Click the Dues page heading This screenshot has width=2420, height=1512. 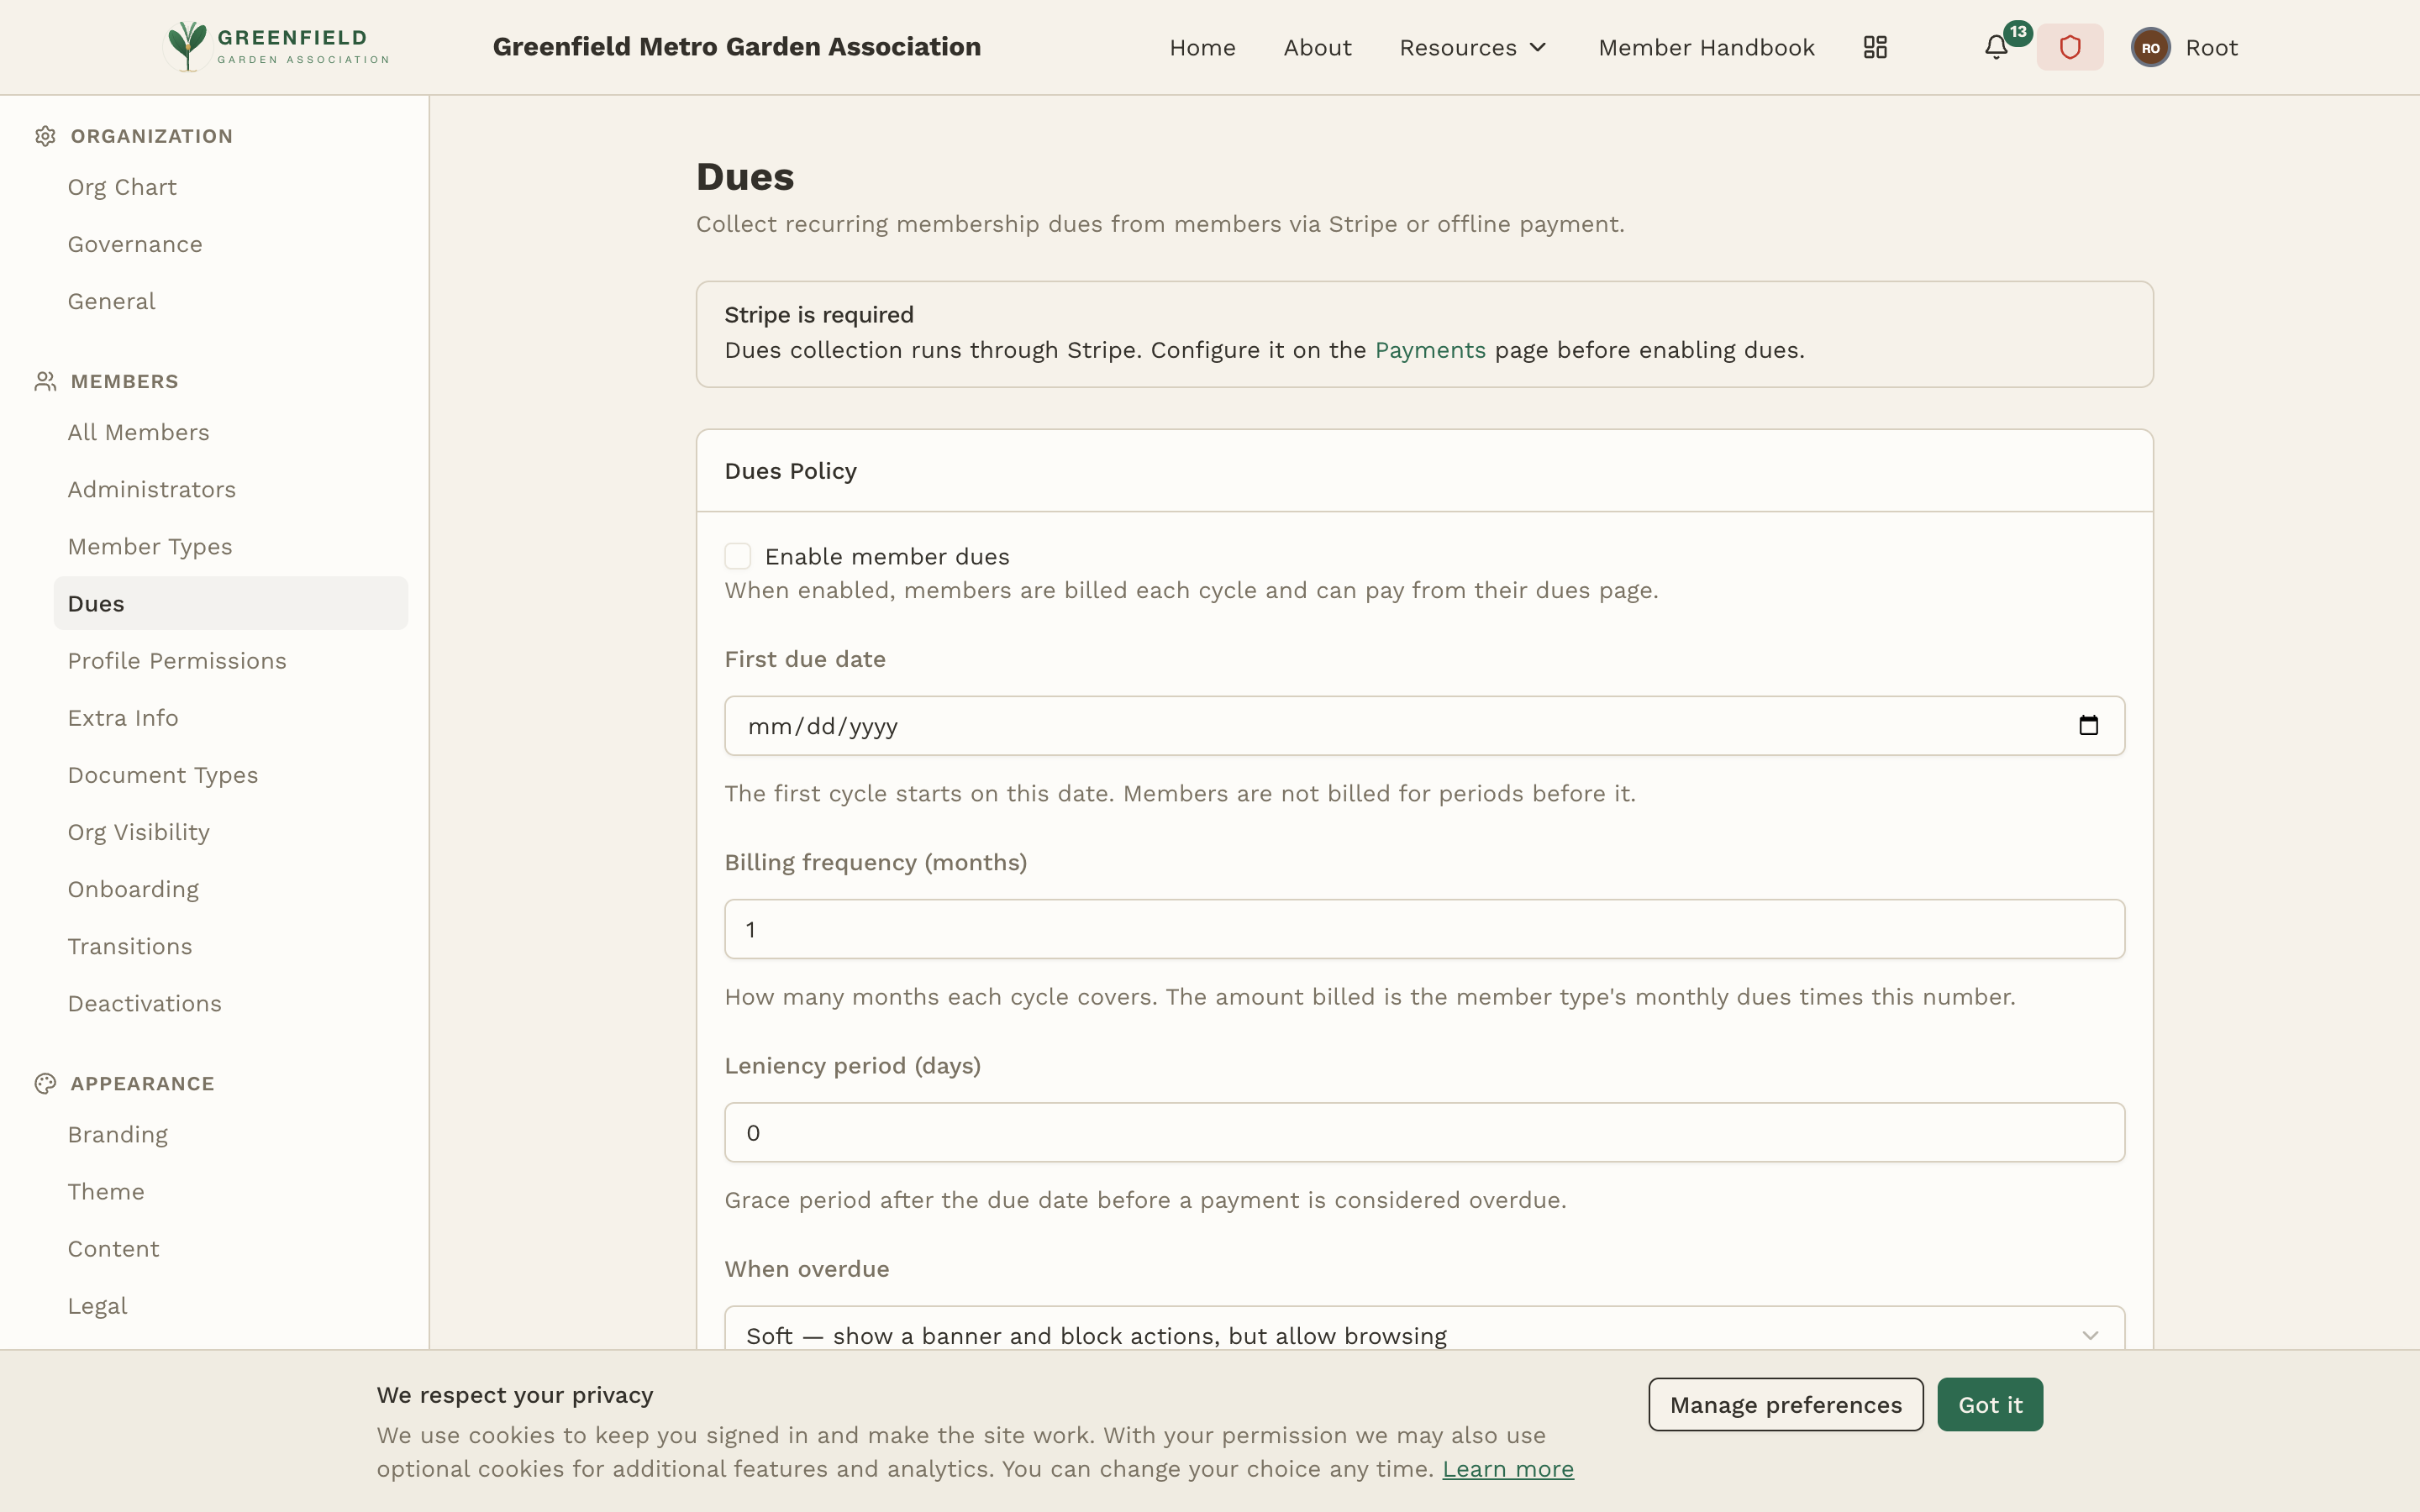745,177
